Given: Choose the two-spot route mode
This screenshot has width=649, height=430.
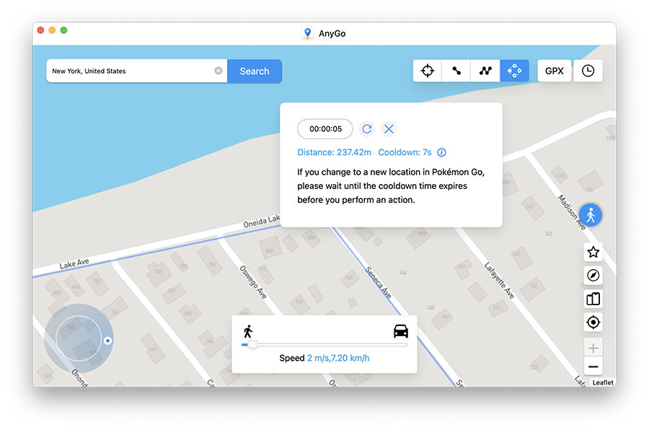Looking at the screenshot, I should tap(456, 71).
